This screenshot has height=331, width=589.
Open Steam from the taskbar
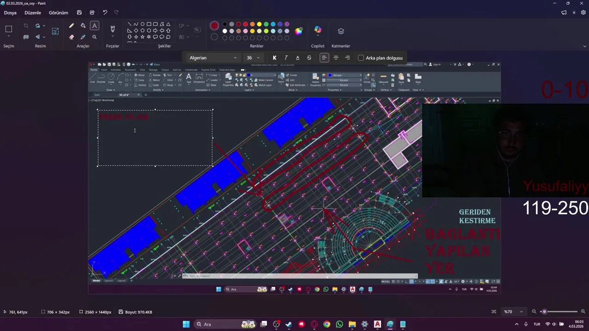click(x=289, y=324)
